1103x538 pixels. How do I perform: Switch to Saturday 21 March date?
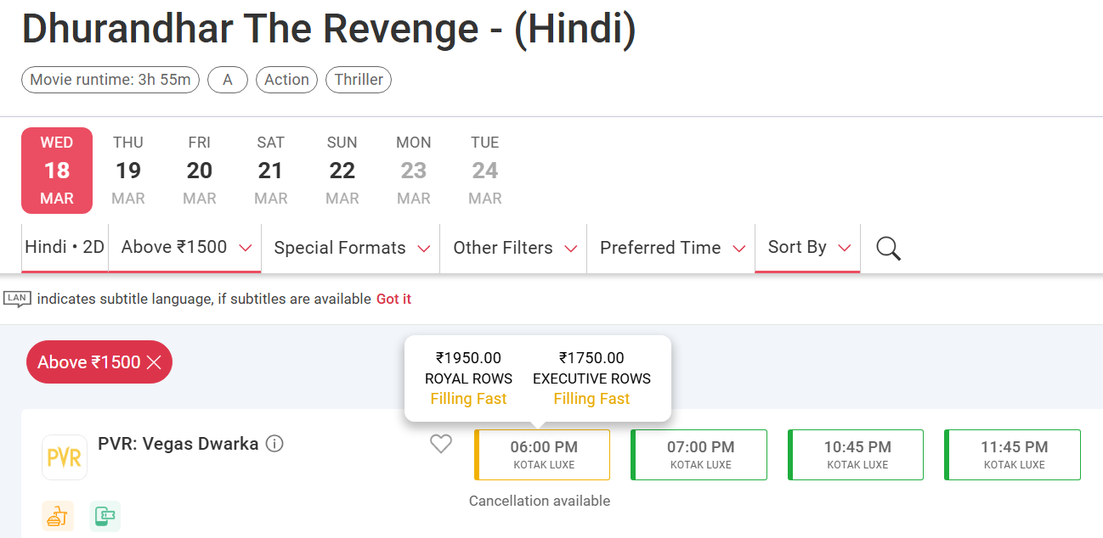coord(270,171)
